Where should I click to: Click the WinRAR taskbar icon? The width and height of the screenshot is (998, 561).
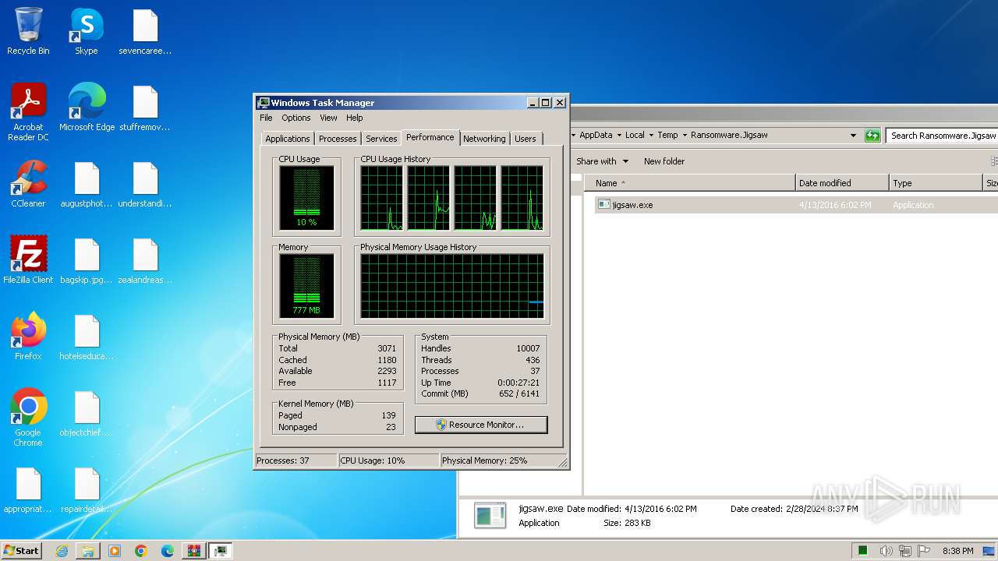tap(194, 551)
